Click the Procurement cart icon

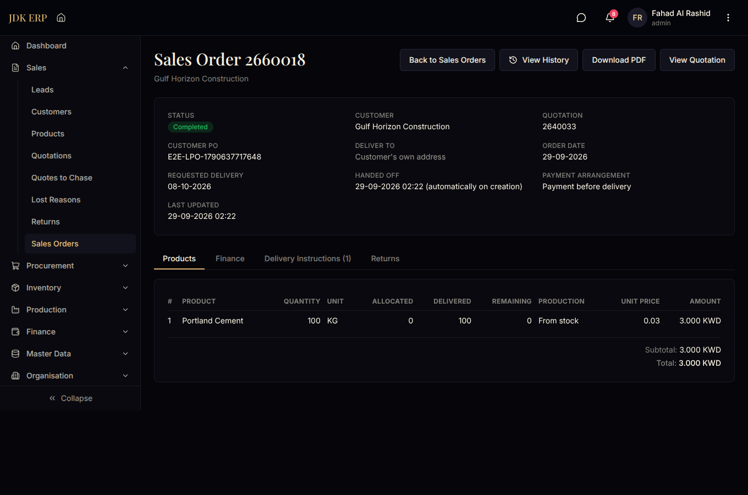click(15, 266)
